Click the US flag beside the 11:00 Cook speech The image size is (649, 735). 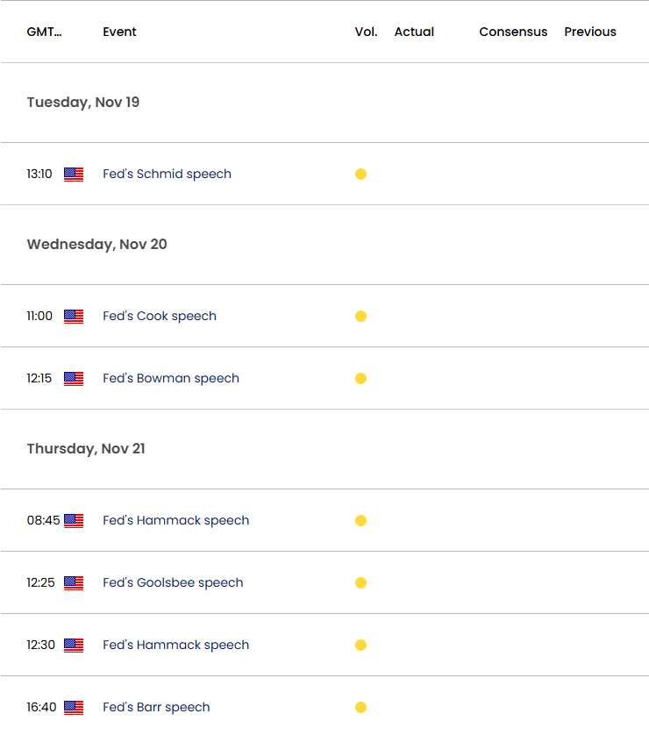[x=74, y=317]
